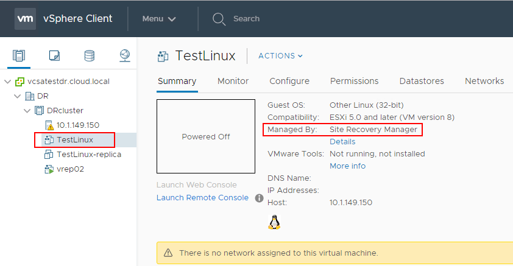Click the DRcluster cluster icon
Image resolution: width=513 pixels, height=266 pixels.
coord(39,111)
